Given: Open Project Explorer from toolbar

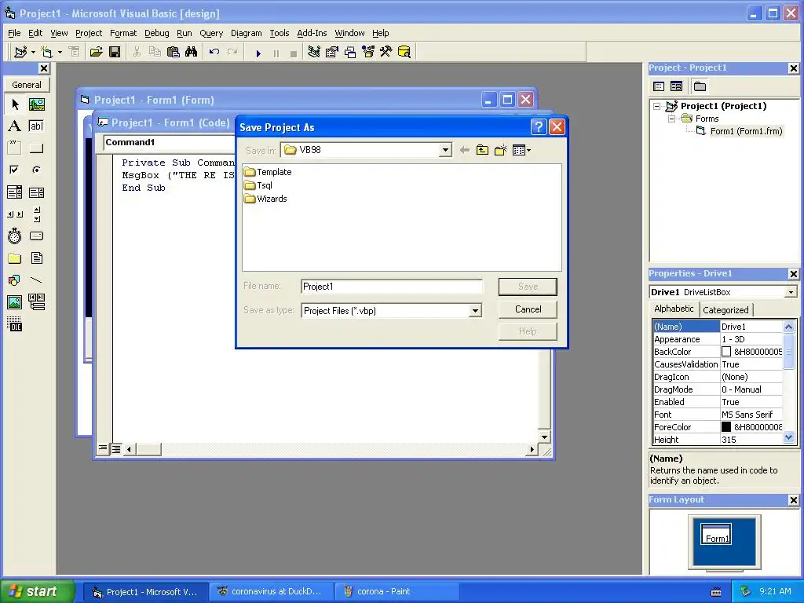Looking at the screenshot, I should coord(314,52).
